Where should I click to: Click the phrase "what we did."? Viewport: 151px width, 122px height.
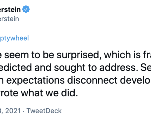point(49,93)
